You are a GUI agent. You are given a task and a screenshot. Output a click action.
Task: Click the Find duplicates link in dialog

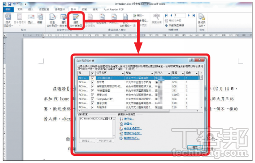point(133,129)
